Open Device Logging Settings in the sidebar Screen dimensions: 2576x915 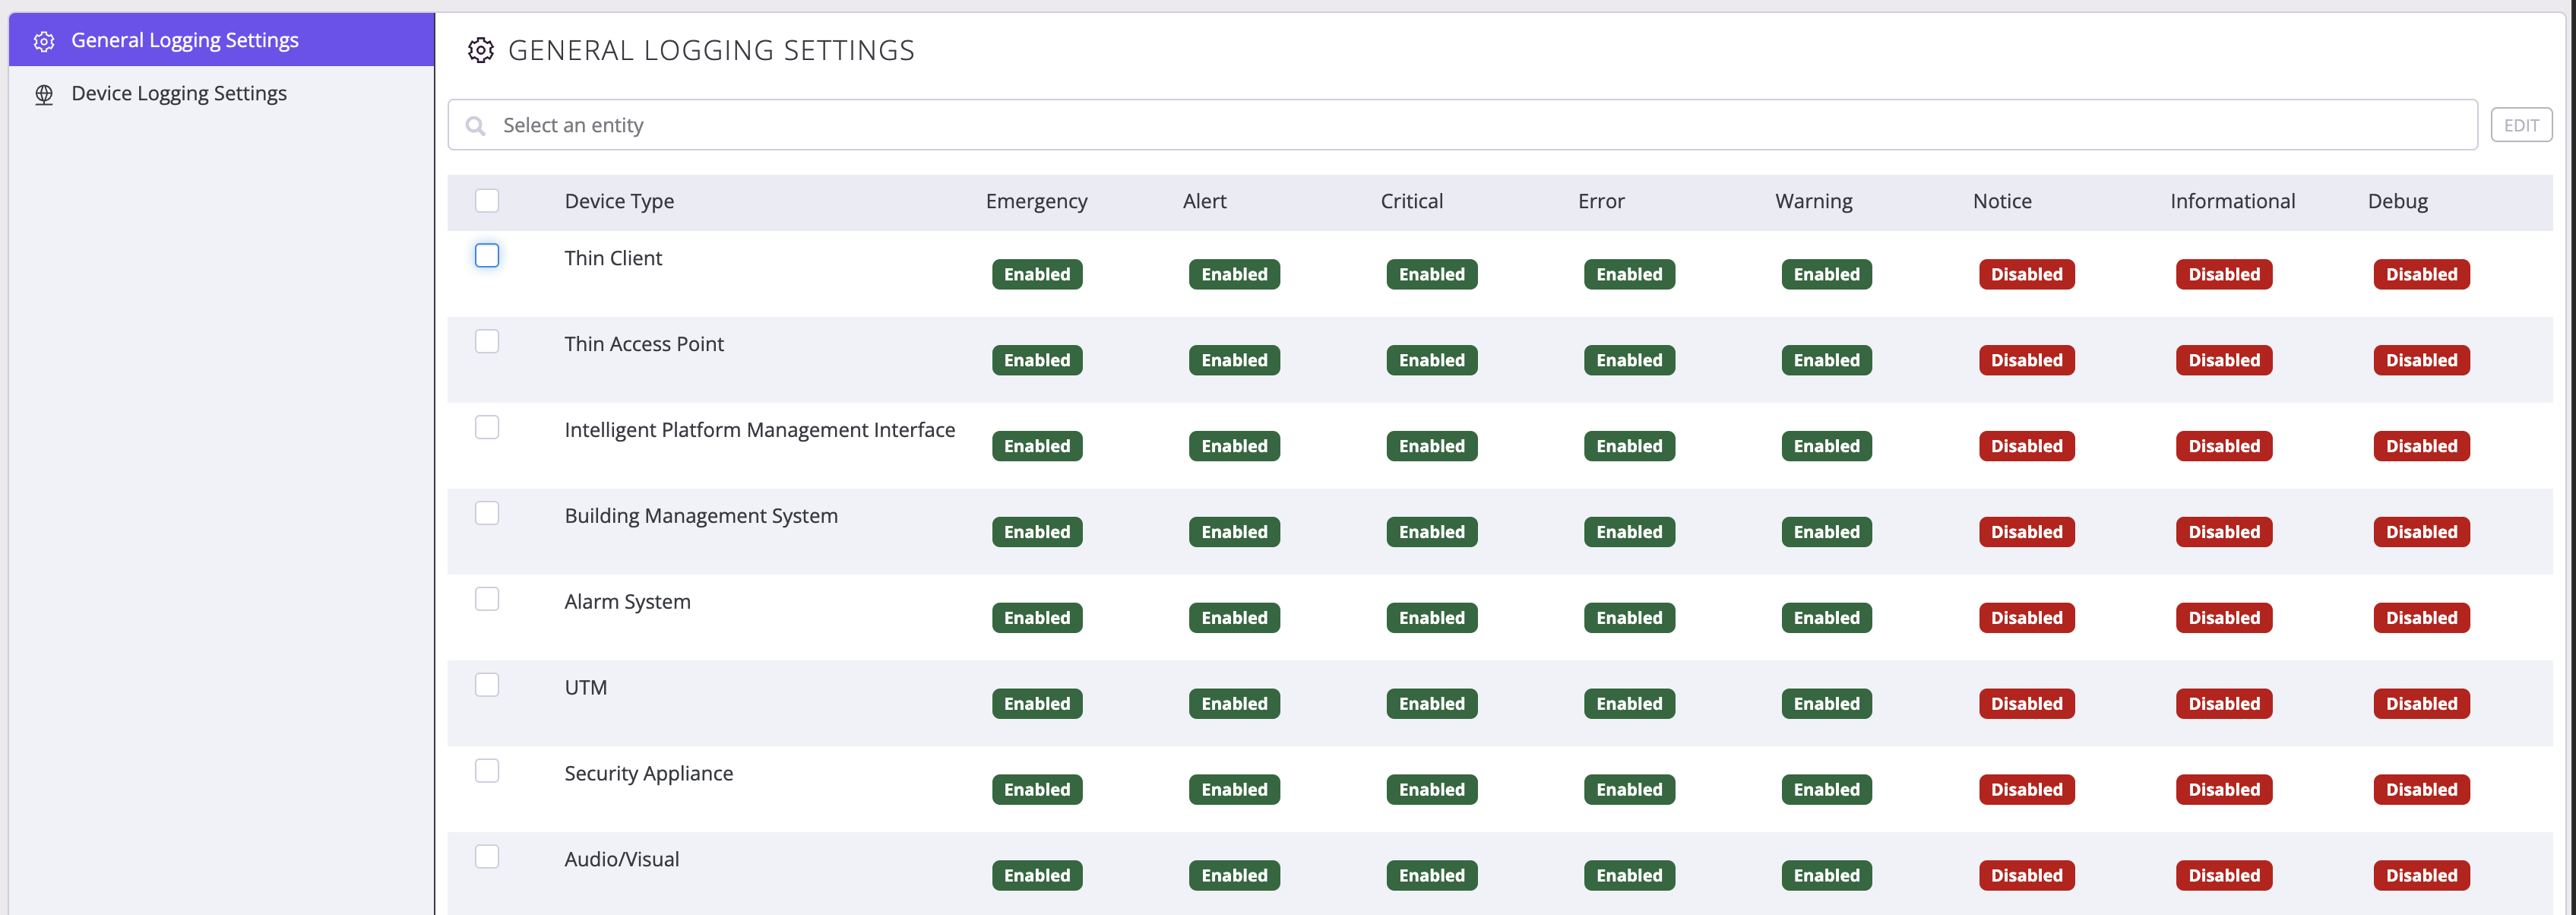tap(221, 93)
